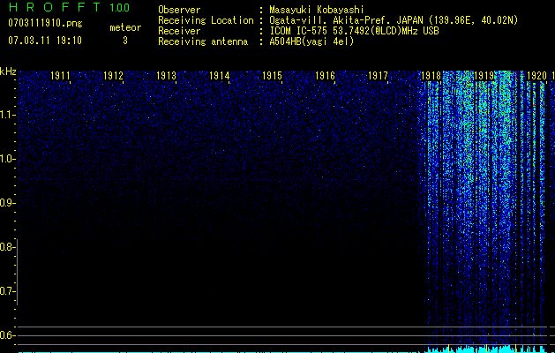Click the meteor count value 3

[x=125, y=41]
